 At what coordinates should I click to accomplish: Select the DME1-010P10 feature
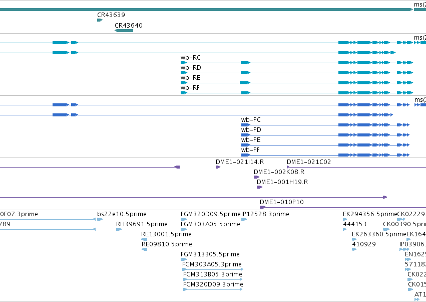(282, 202)
